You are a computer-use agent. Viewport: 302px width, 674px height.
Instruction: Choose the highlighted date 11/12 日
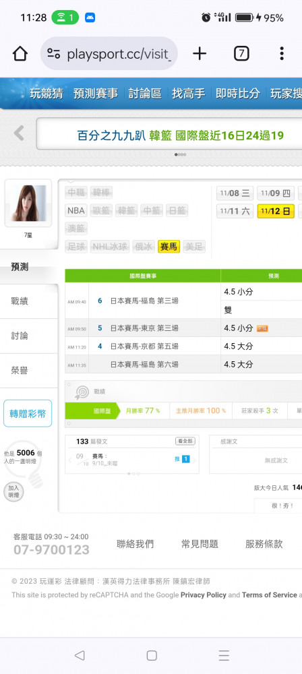click(x=276, y=211)
